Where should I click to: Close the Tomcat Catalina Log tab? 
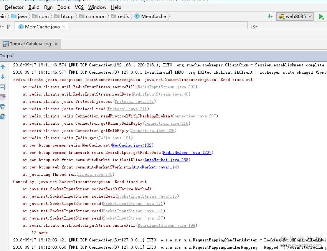click(x=56, y=44)
